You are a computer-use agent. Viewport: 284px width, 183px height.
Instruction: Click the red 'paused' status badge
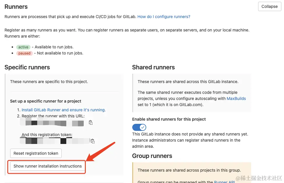(x=24, y=53)
